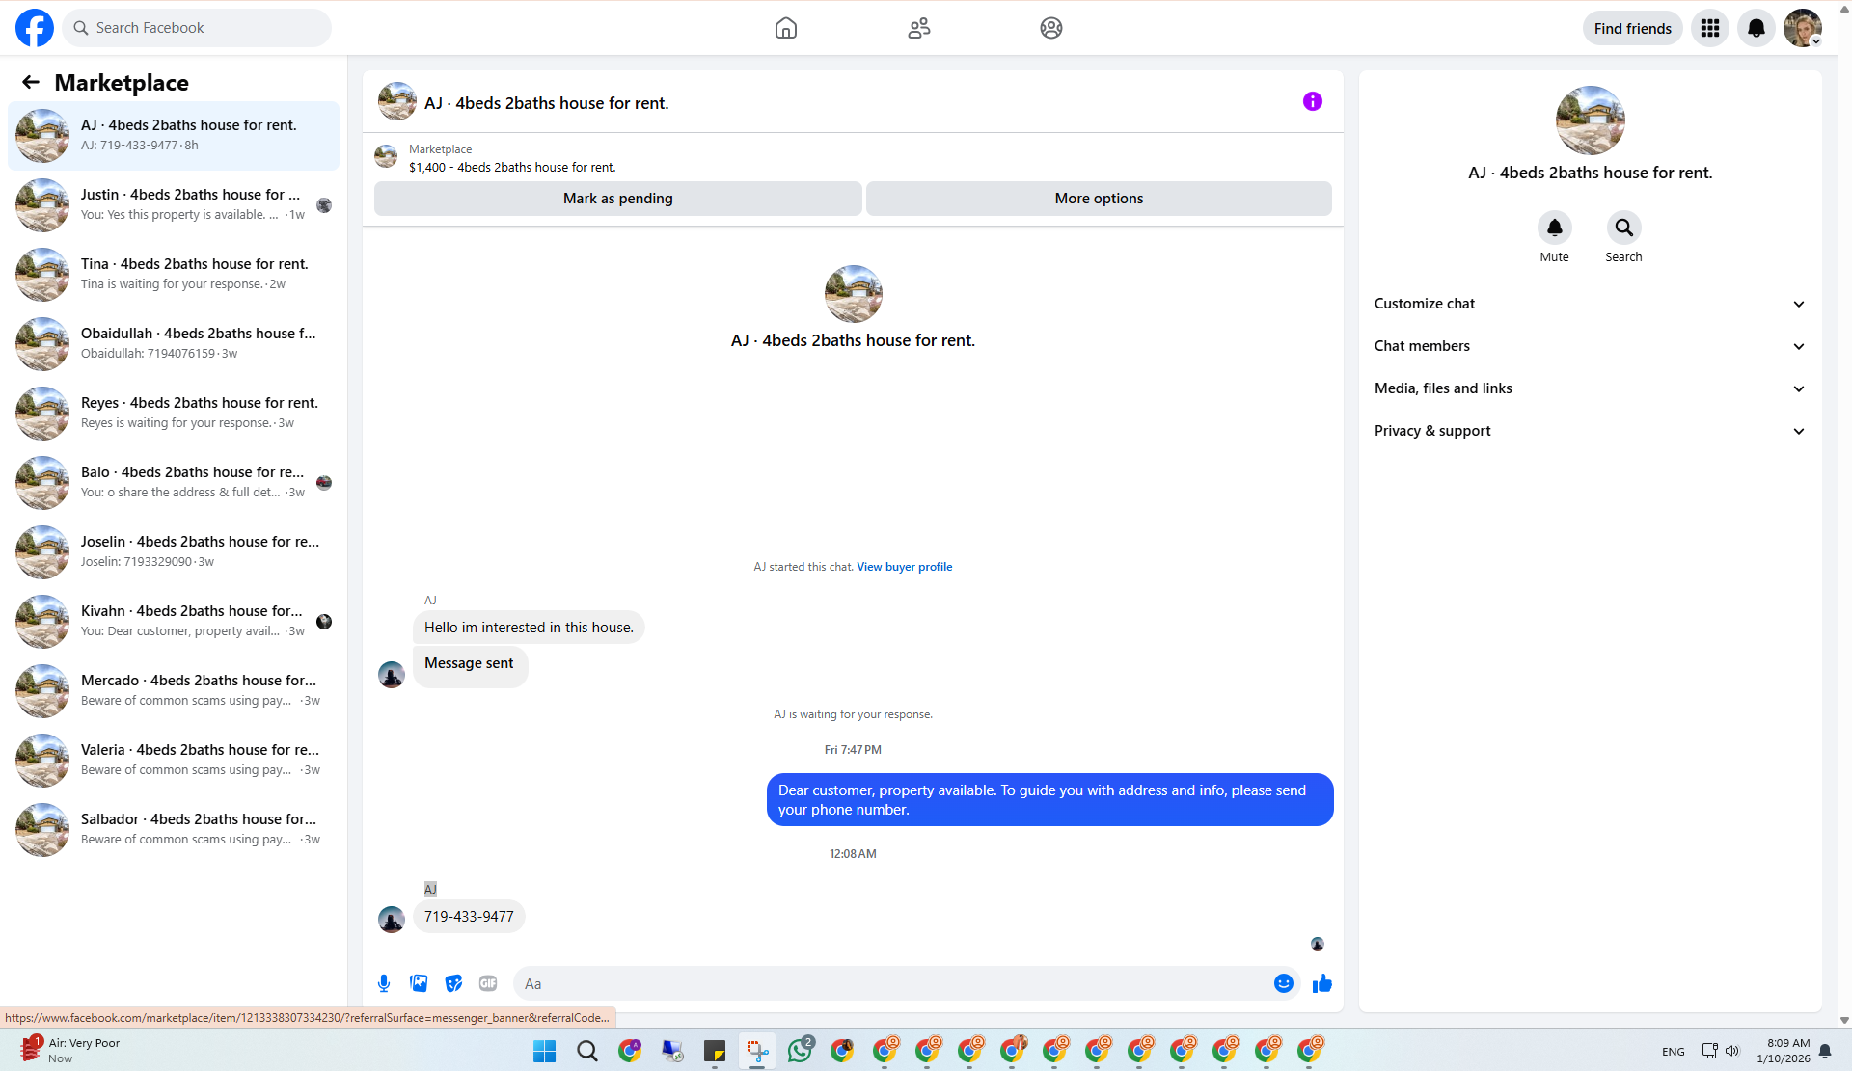Screen dimensions: 1852x1071
Task: Open View buyer profile link
Action: tap(904, 567)
